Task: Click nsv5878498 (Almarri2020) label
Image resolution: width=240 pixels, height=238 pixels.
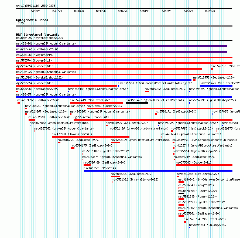Action: 198,191
